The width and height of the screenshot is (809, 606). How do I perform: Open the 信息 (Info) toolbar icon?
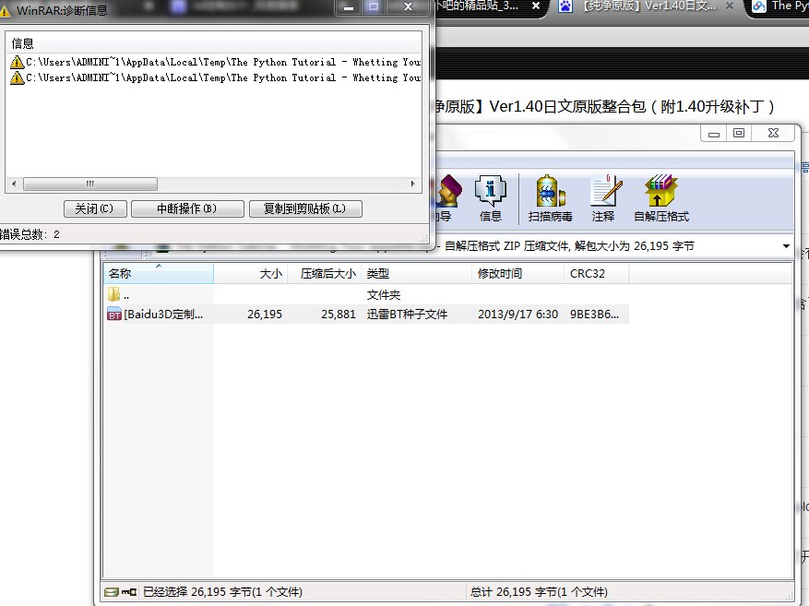pyautogui.click(x=490, y=198)
